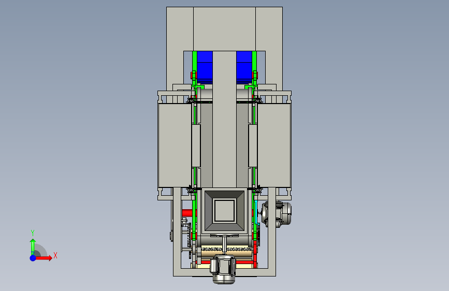Screen dimensions: 449x291
Task: Select the red horizontal bar in lower left frame
Action: point(187,213)
